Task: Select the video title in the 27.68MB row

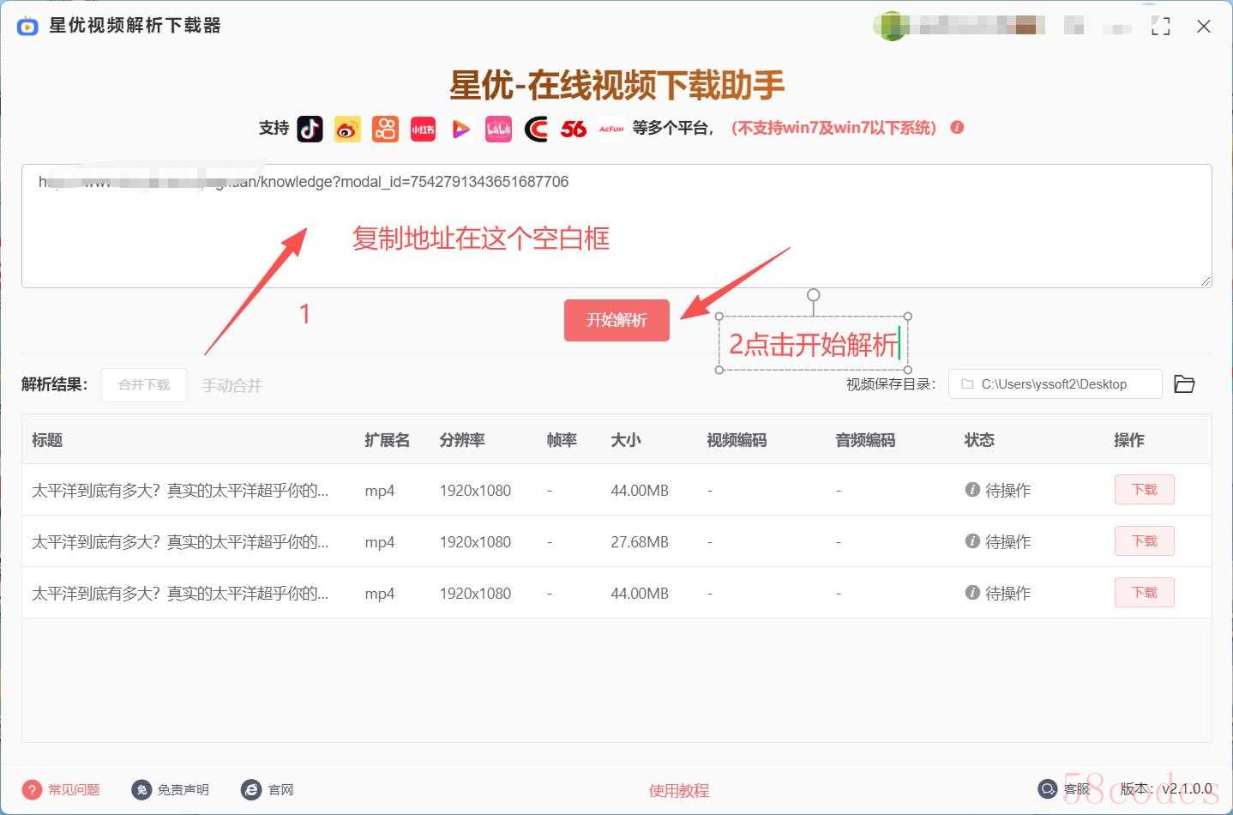Action: (180, 541)
